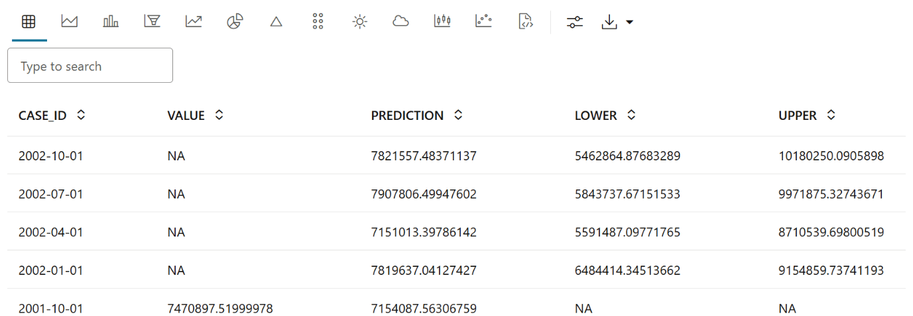913x316 pixels.
Task: Click the UPPER column sort arrows
Action: click(831, 115)
